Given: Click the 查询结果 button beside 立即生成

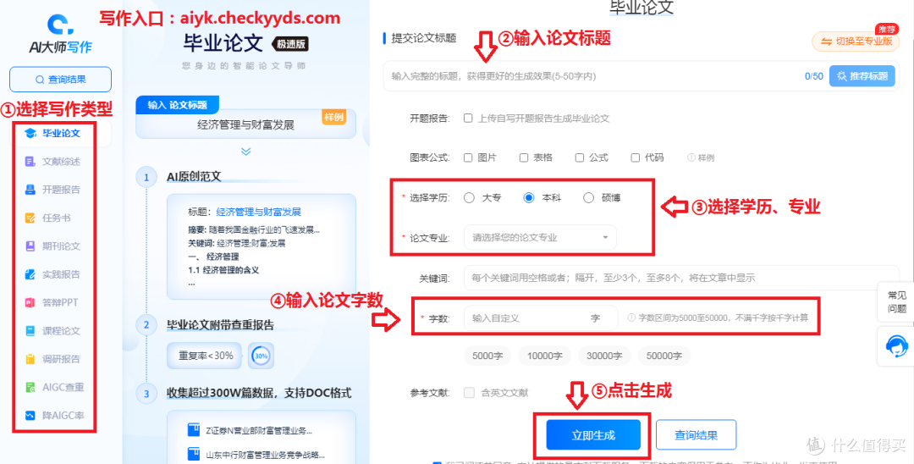Looking at the screenshot, I should coord(696,435).
